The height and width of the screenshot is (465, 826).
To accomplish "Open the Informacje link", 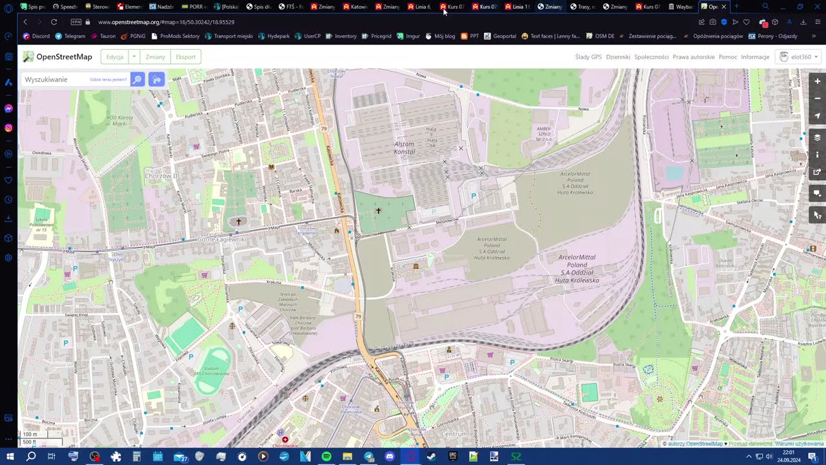I will click(755, 57).
